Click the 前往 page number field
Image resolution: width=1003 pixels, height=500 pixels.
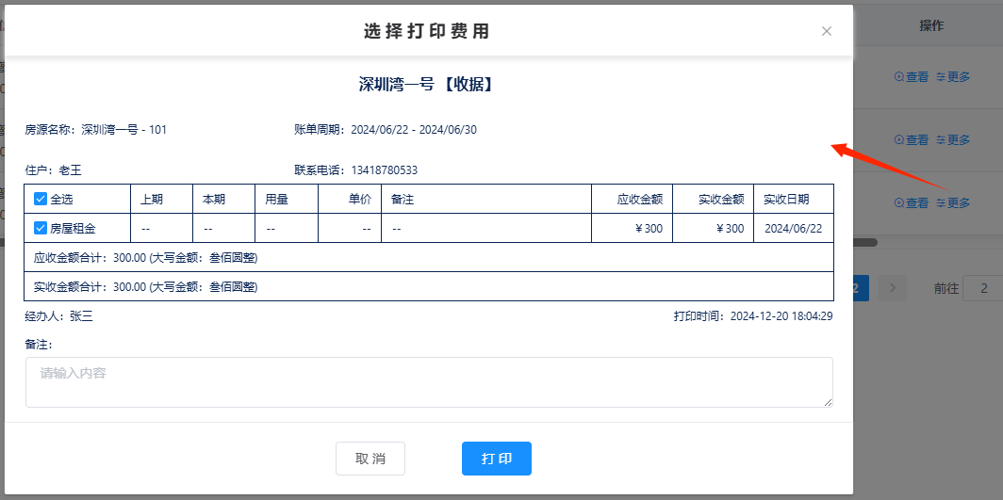point(981,288)
